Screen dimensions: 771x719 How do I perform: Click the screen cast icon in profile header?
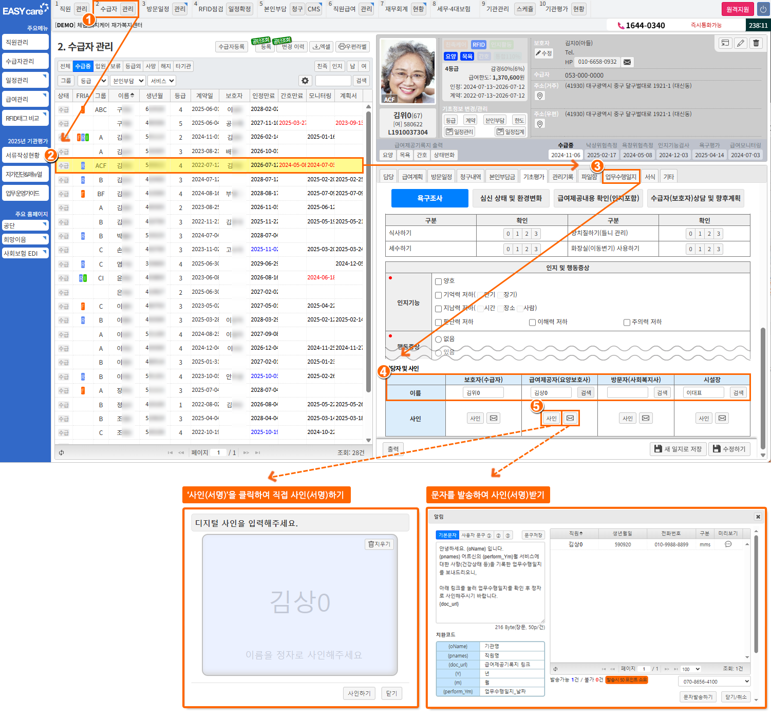coord(725,43)
